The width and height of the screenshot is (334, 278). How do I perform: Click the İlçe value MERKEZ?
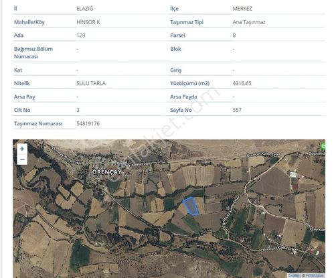[x=242, y=9]
